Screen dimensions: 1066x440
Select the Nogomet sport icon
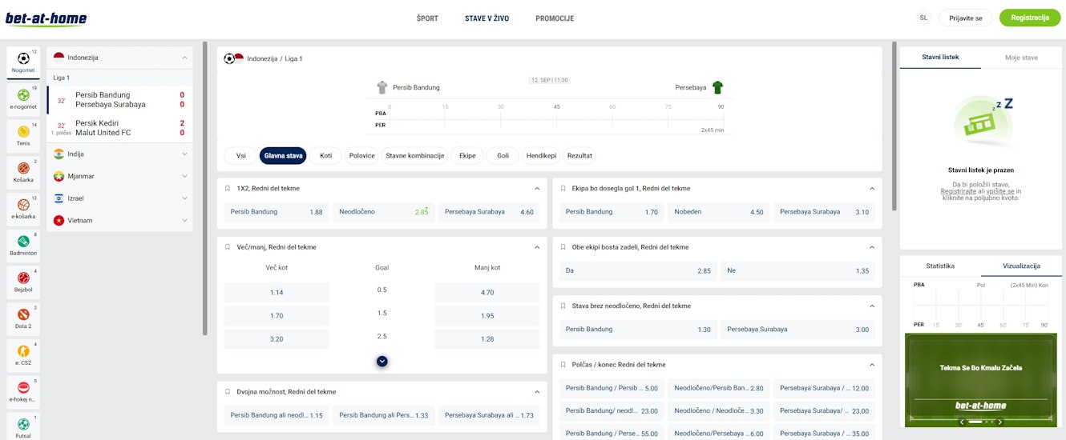tap(23, 62)
